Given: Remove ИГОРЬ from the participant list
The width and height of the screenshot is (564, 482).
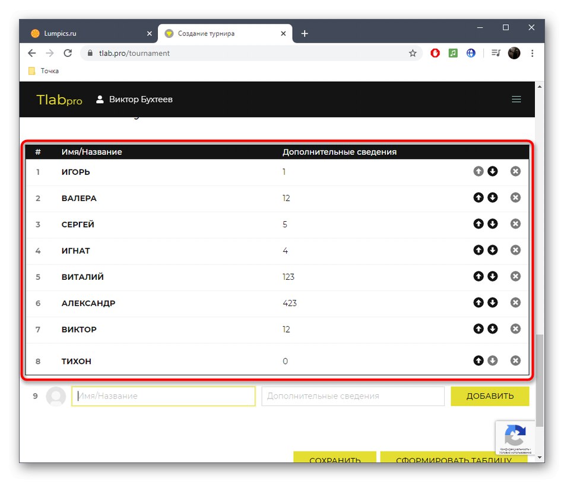Looking at the screenshot, I should point(515,171).
